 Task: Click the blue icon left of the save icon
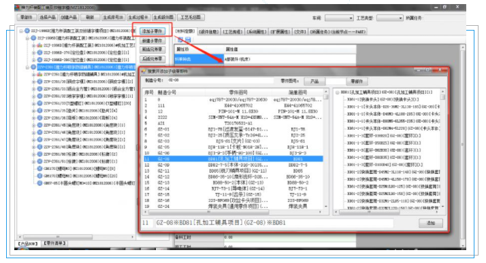click(x=180, y=39)
